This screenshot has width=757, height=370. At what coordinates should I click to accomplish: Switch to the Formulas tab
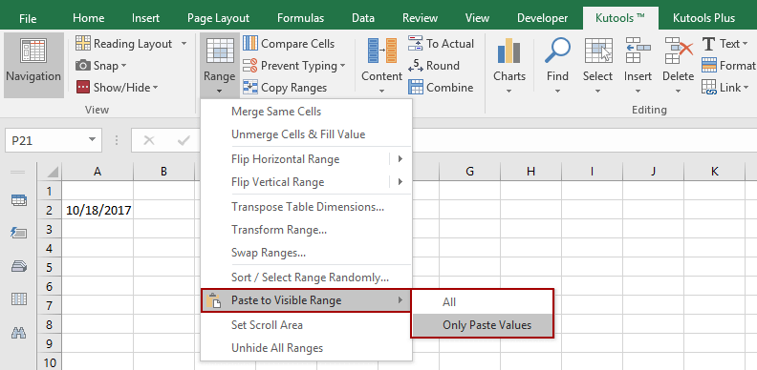click(300, 18)
